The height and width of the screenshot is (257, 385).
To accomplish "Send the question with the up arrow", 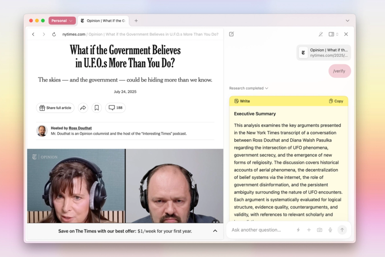I will point(342,230).
